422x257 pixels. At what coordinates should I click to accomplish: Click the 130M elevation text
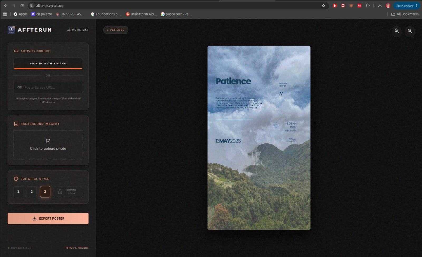point(293,127)
